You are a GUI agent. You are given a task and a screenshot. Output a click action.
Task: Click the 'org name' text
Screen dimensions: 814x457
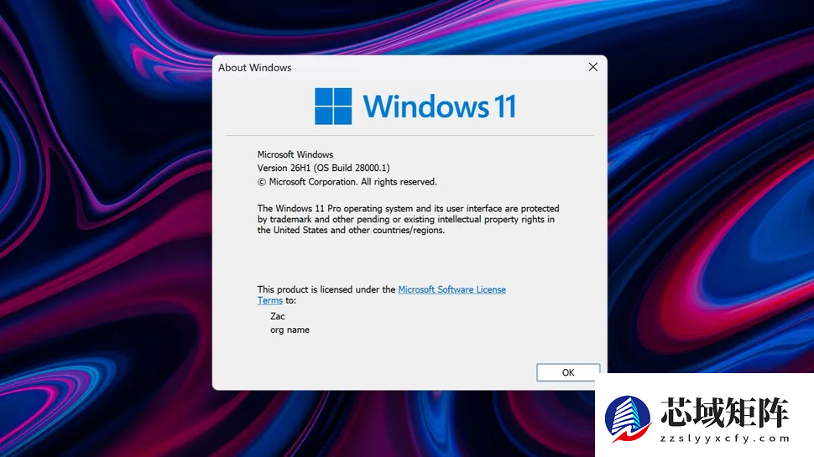(x=290, y=330)
